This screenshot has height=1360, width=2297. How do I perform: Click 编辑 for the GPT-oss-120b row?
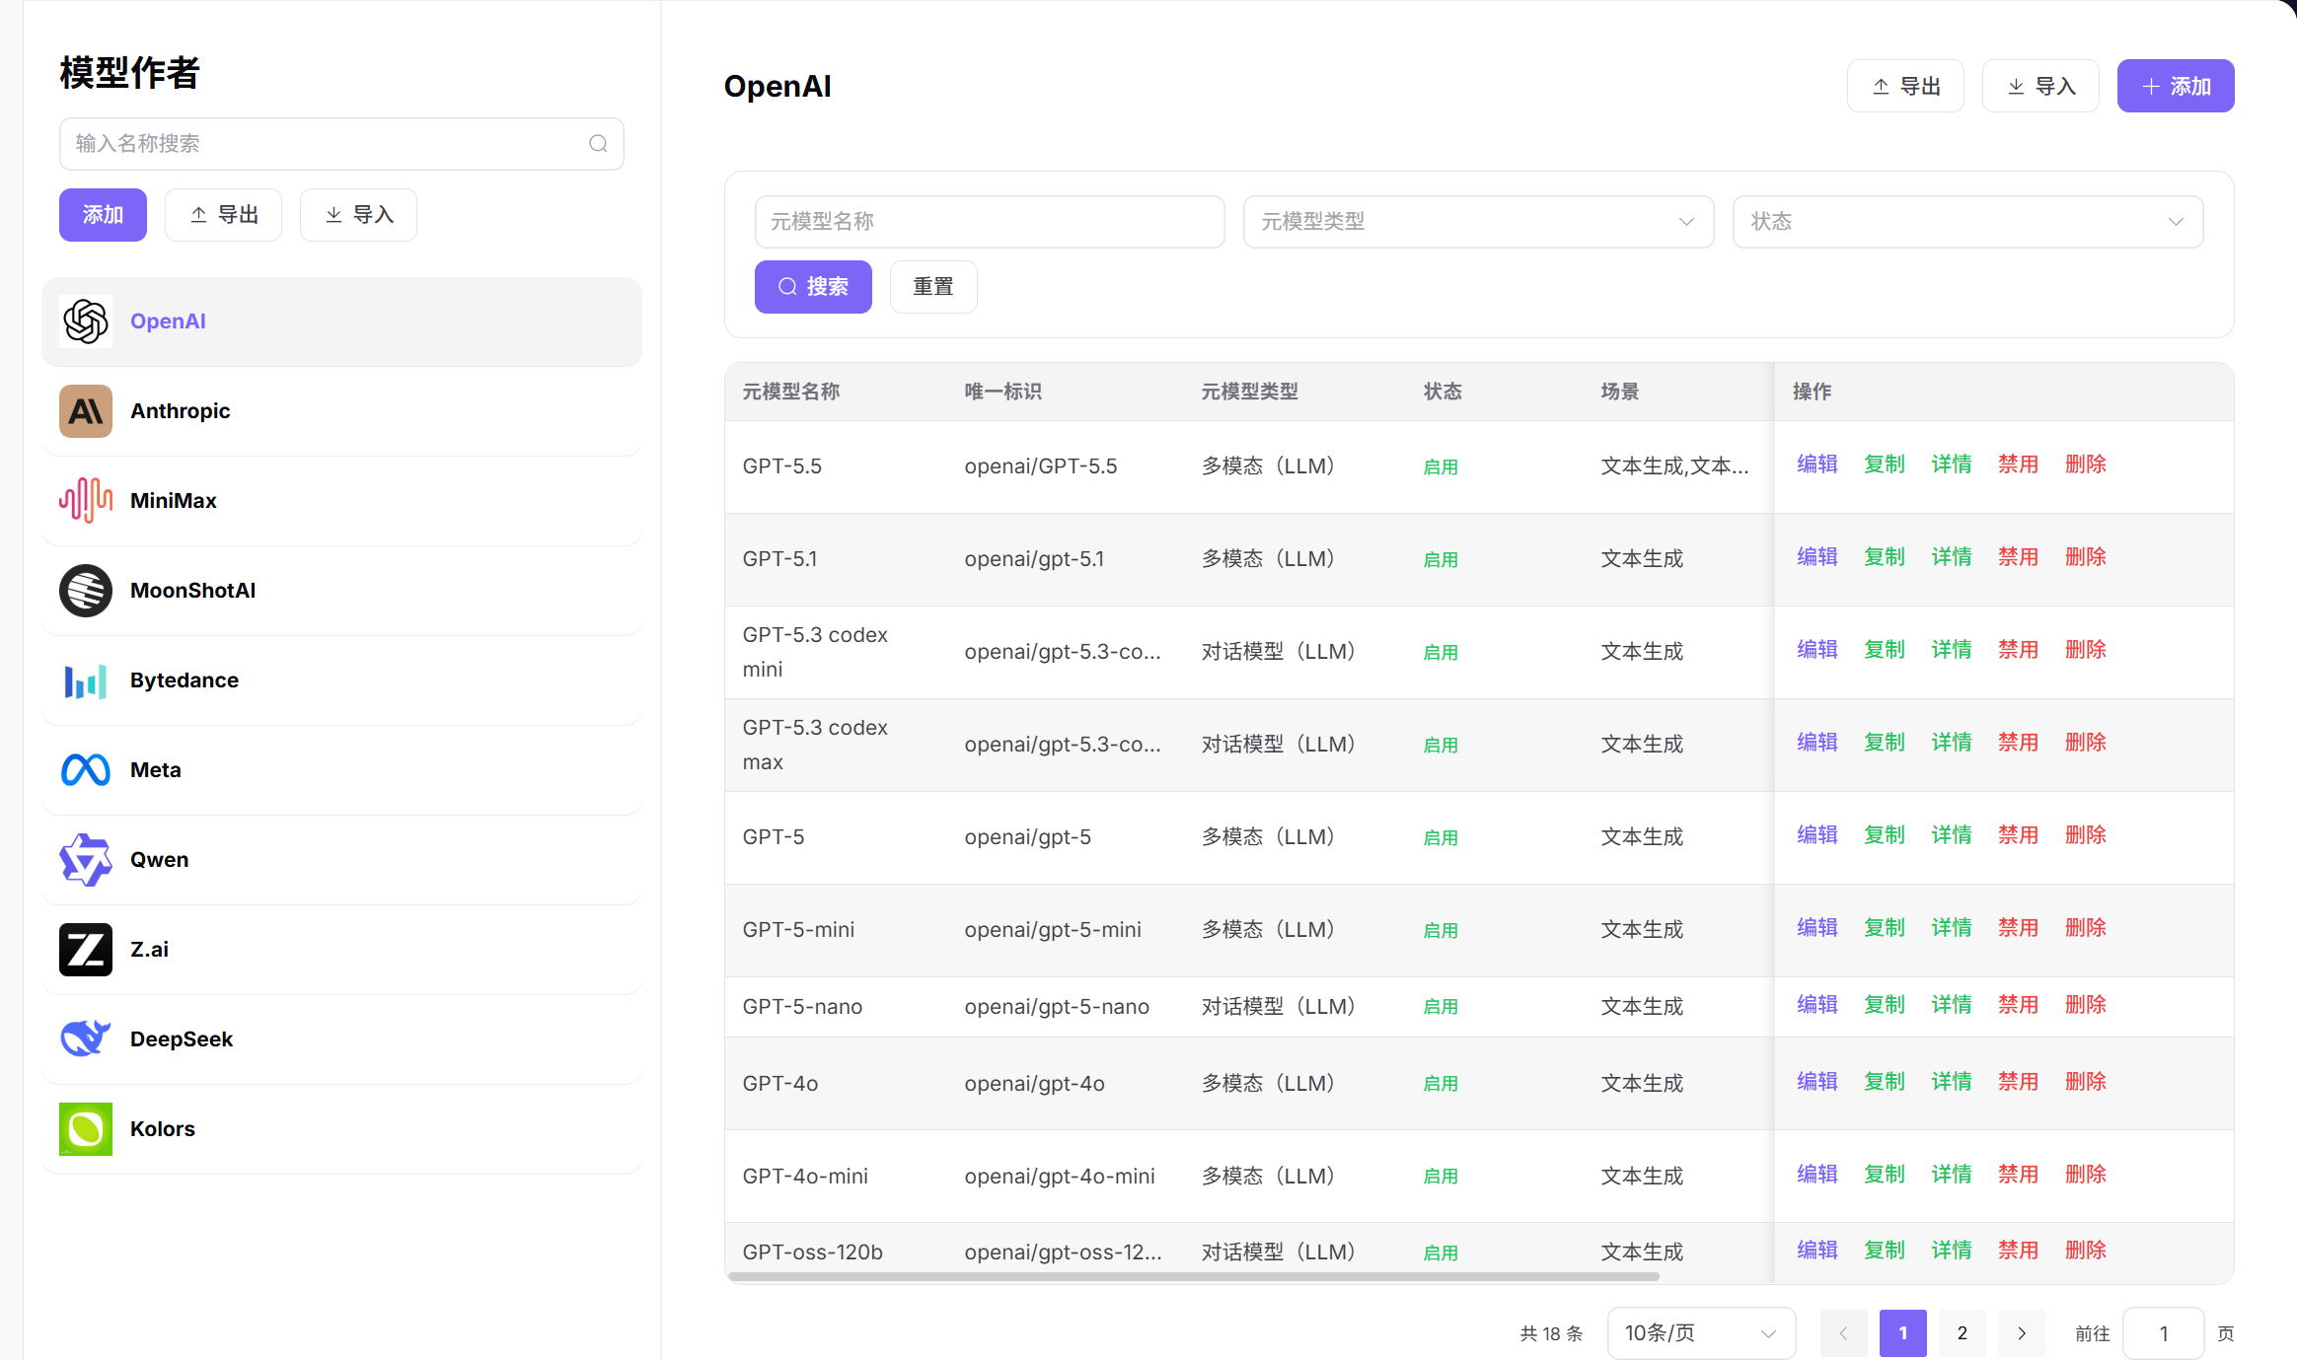click(1817, 1251)
